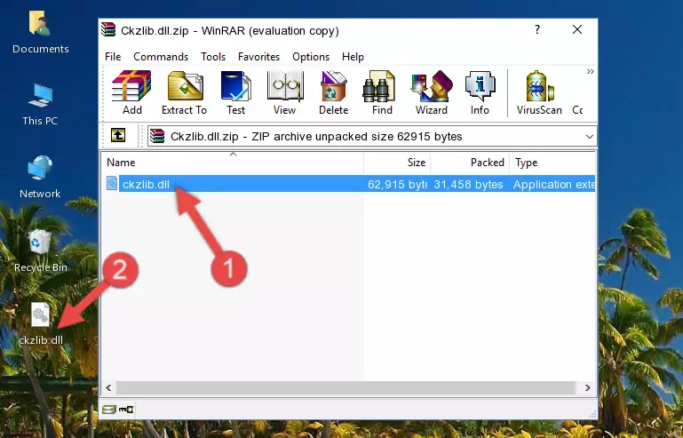Open the Help menu

[x=353, y=57]
